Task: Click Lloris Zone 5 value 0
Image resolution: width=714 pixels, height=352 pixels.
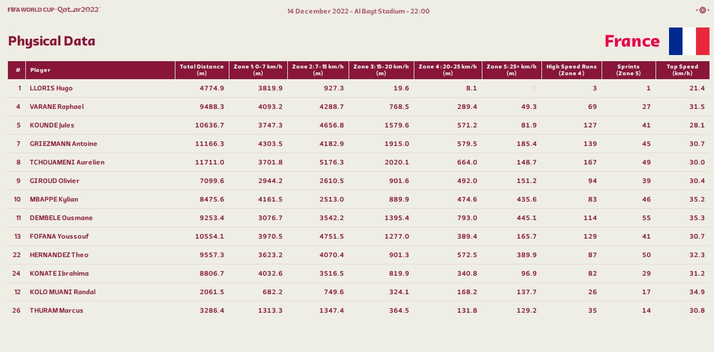Action: tap(534, 88)
